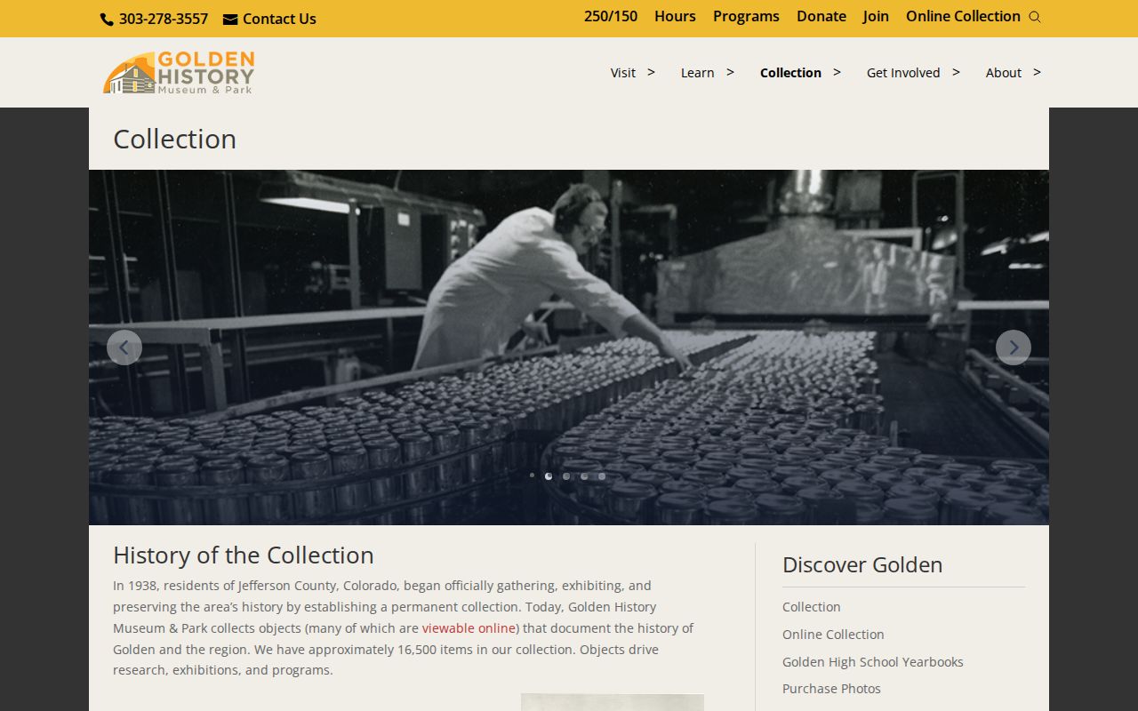Click the History of the Collection heading

[243, 555]
